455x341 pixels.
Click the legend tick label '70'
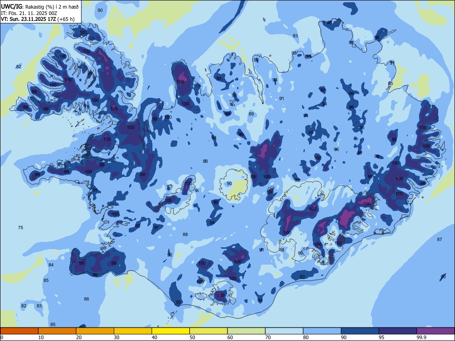(268, 337)
